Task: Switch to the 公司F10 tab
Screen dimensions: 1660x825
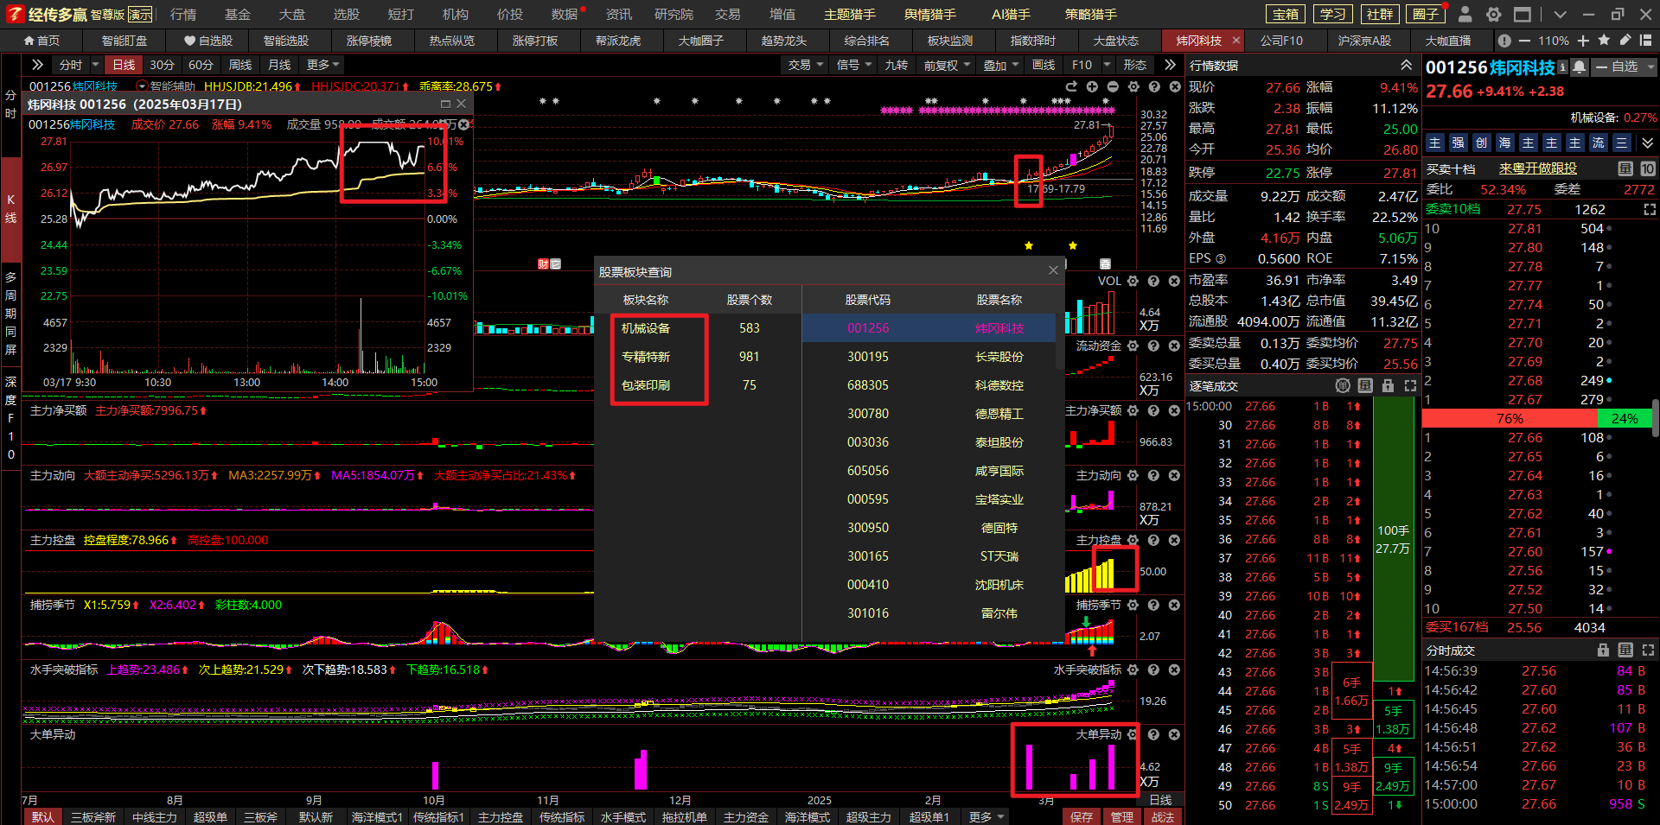Action: click(x=1281, y=41)
